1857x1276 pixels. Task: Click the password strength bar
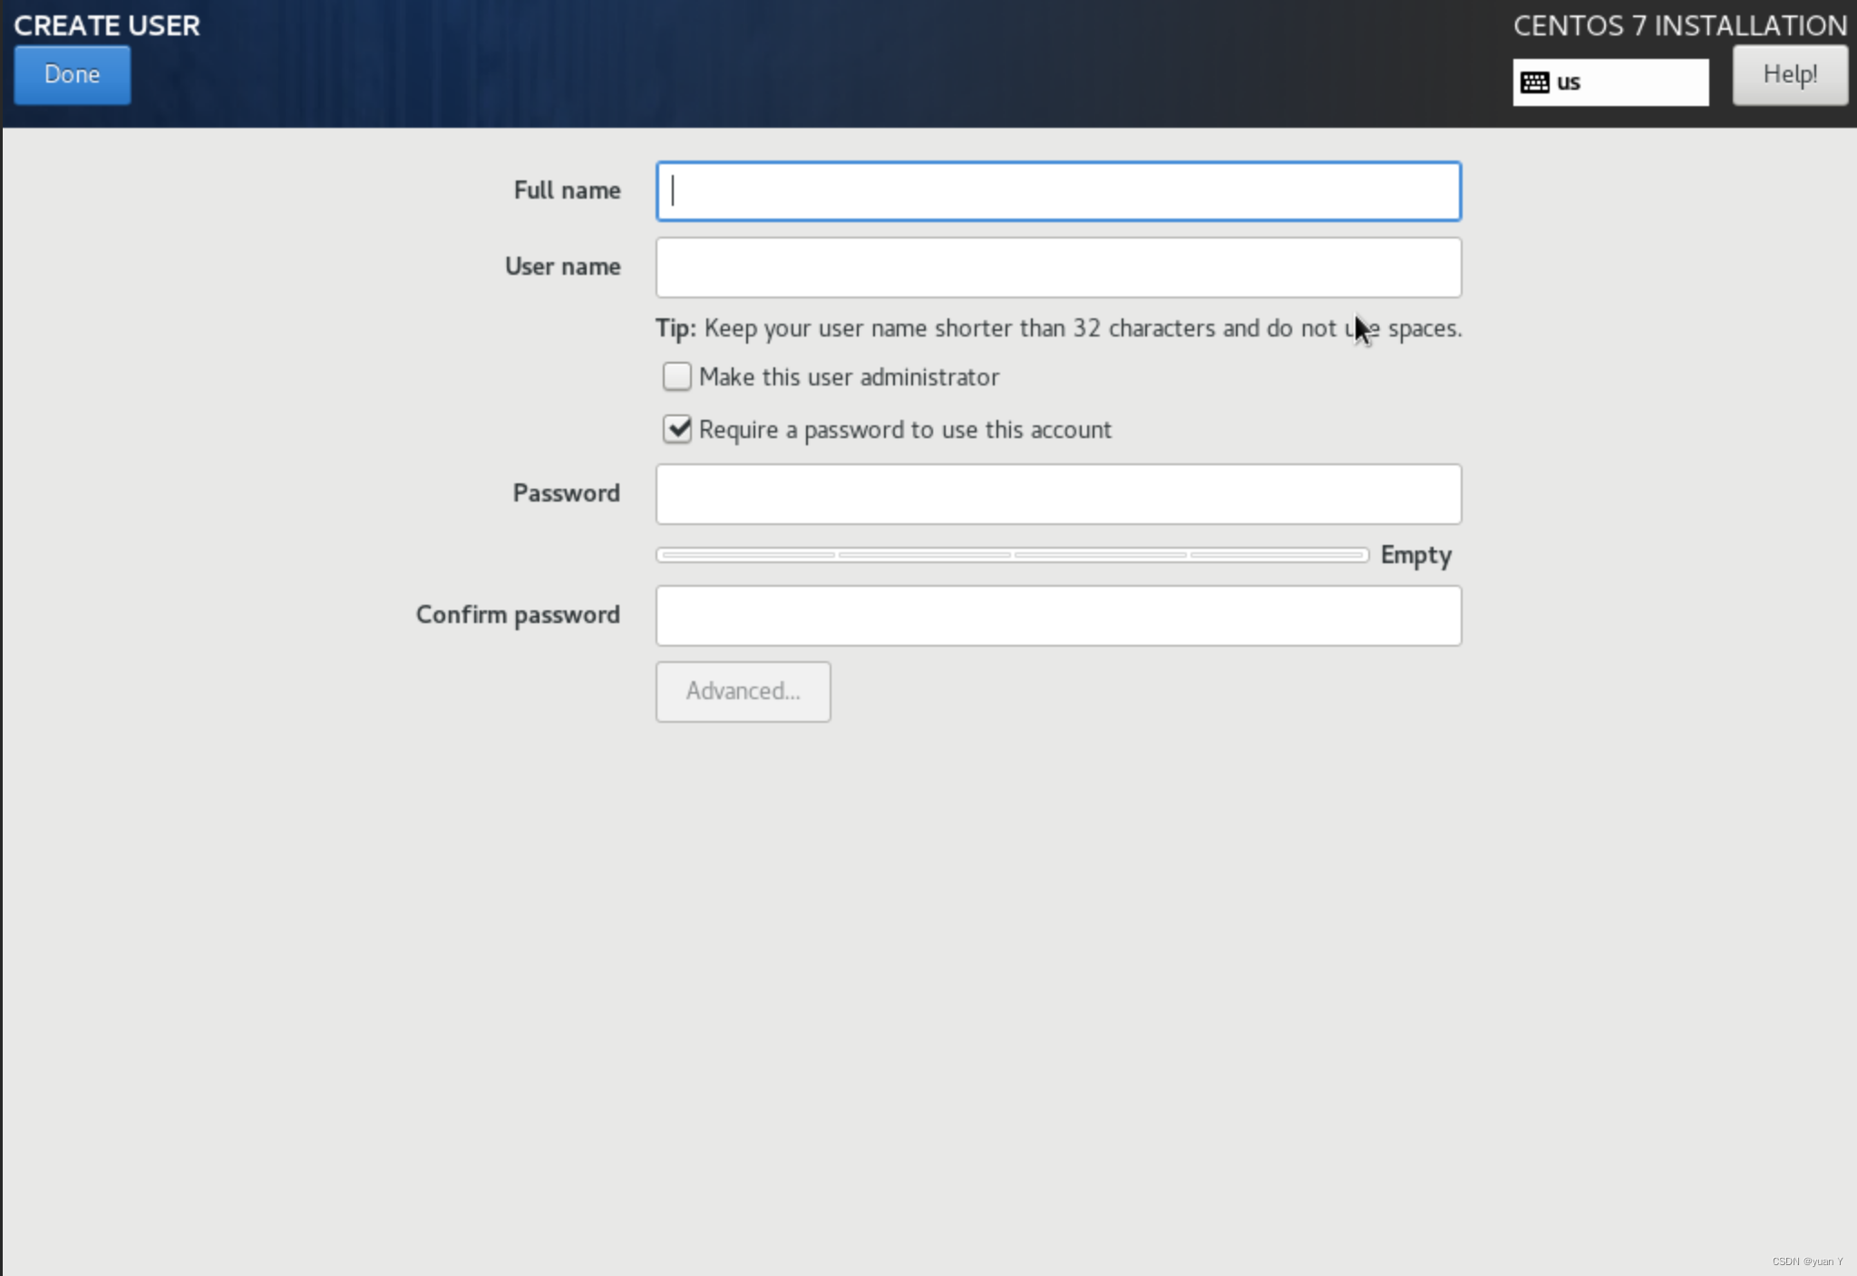click(1012, 555)
